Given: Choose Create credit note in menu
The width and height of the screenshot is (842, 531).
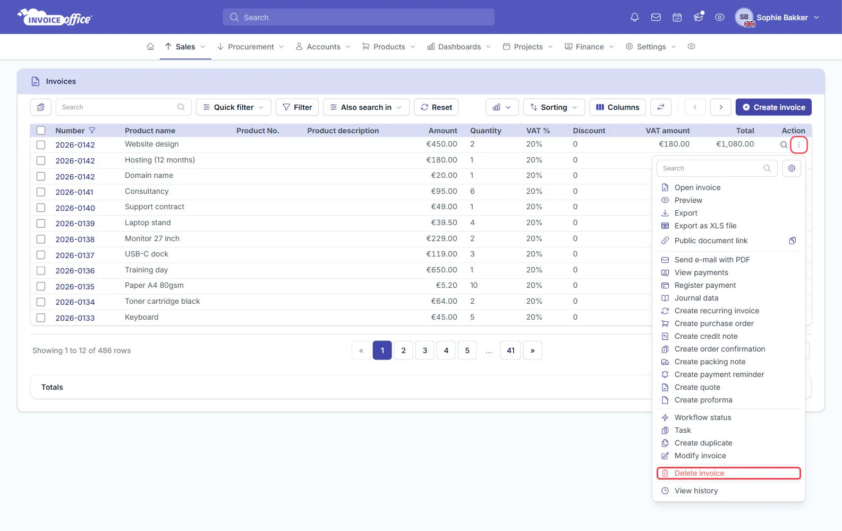Looking at the screenshot, I should tap(706, 336).
